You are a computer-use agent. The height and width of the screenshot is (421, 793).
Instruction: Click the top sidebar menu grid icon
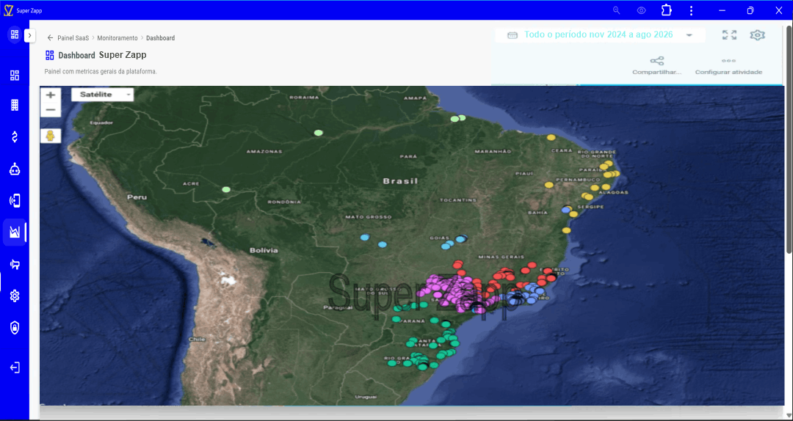(15, 34)
